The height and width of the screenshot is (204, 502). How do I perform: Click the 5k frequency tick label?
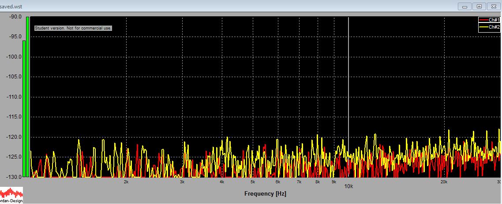(253, 182)
